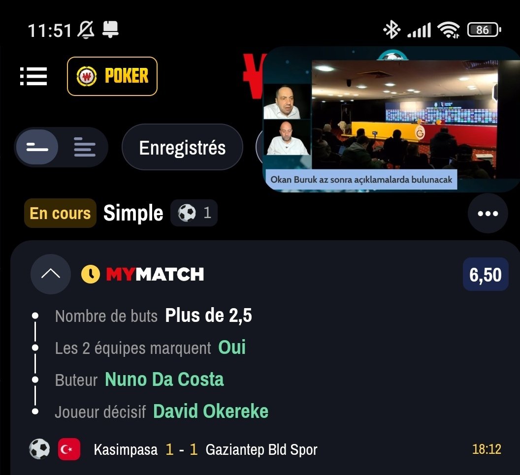Tap the 6,50 odds badge
The image size is (520, 475).
[x=485, y=275]
